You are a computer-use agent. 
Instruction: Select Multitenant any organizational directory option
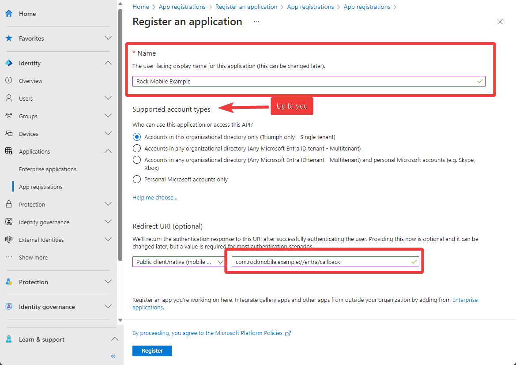click(x=136, y=148)
